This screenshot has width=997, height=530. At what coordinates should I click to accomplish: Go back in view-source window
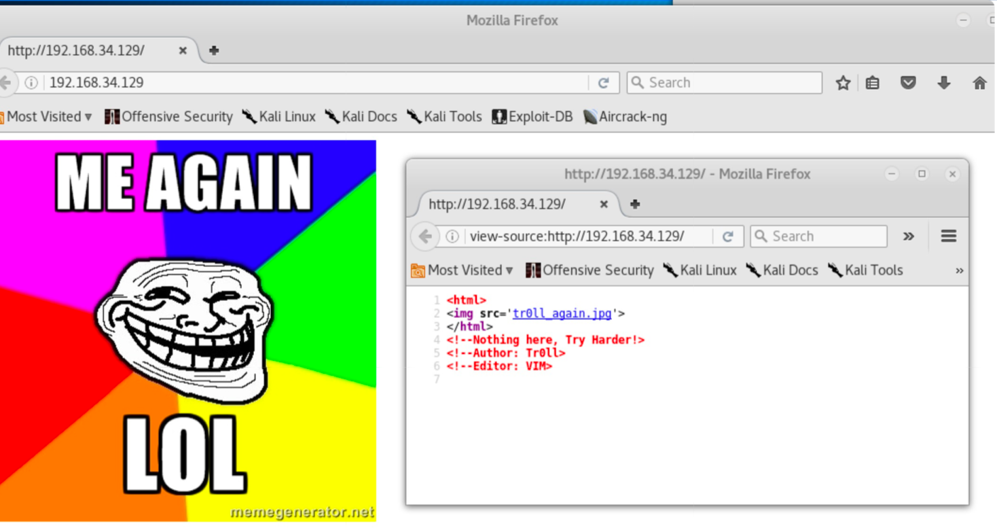tap(425, 236)
